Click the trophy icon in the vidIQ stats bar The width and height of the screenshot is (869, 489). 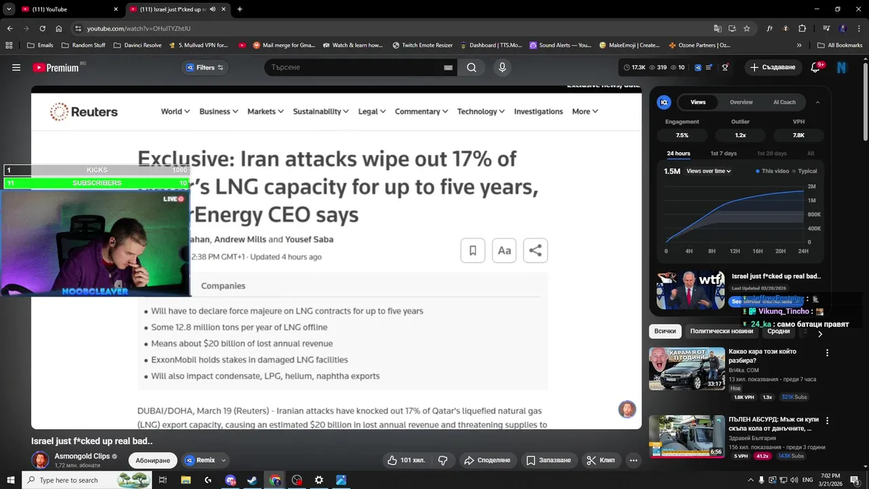point(725,67)
